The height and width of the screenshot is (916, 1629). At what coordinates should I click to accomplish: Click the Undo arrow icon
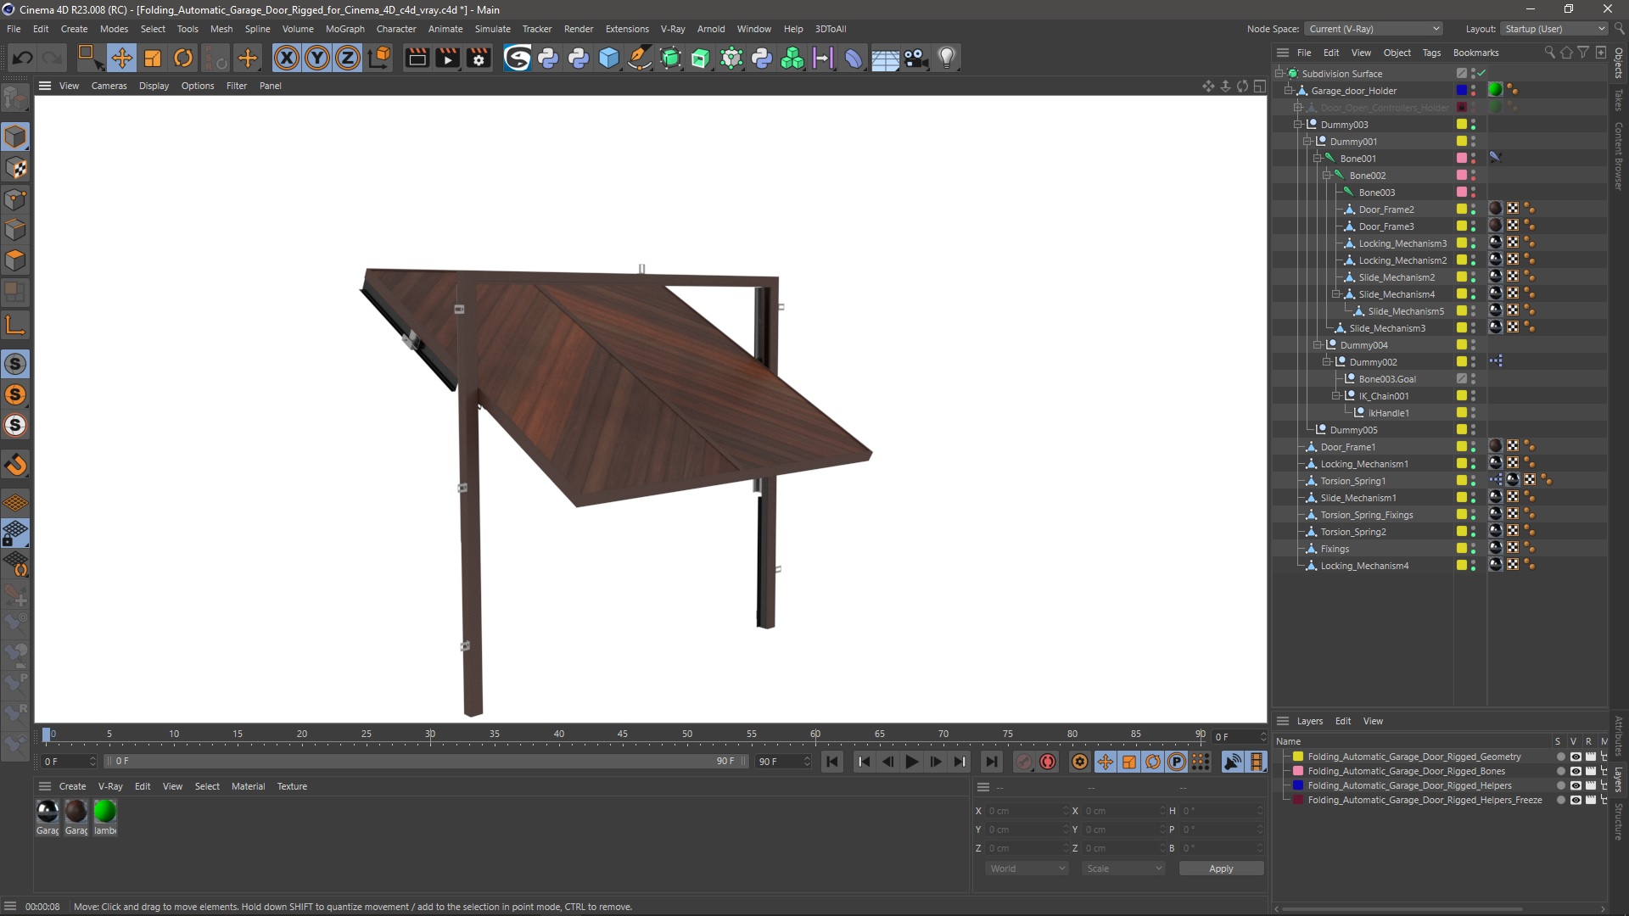tap(23, 58)
